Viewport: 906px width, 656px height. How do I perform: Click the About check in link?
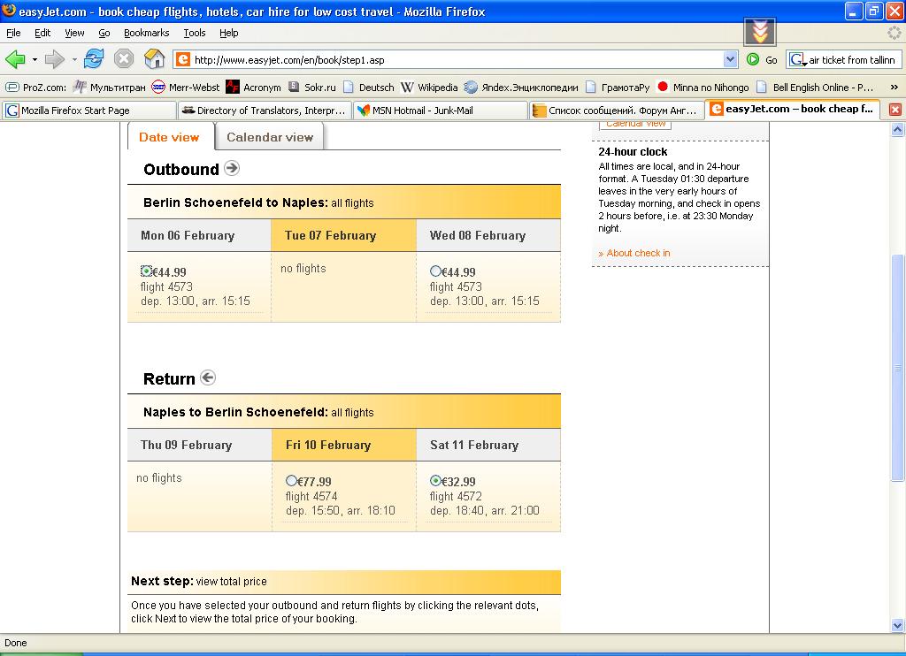pos(638,253)
